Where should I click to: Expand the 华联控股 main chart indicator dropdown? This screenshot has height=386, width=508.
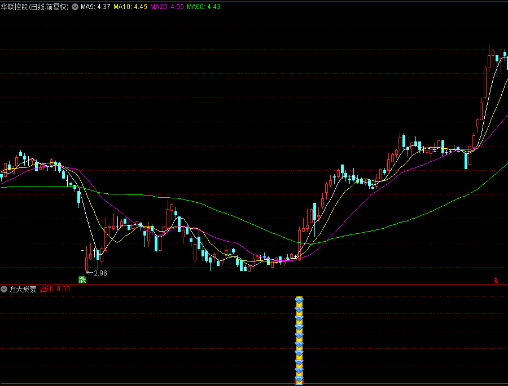coord(75,7)
